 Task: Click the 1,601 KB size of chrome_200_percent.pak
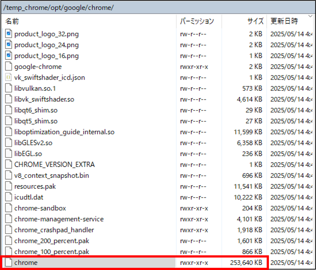coord(249,241)
